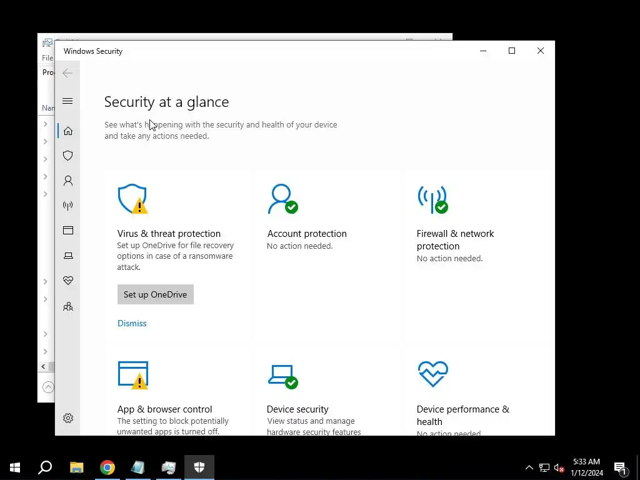
Task: Open Virus & threat protection from sidebar shield
Action: pyautogui.click(x=67, y=156)
